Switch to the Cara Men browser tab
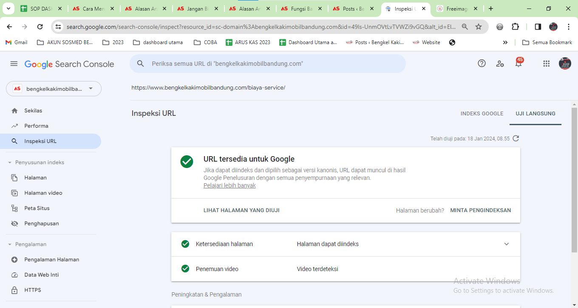578x308 pixels. (x=93, y=8)
